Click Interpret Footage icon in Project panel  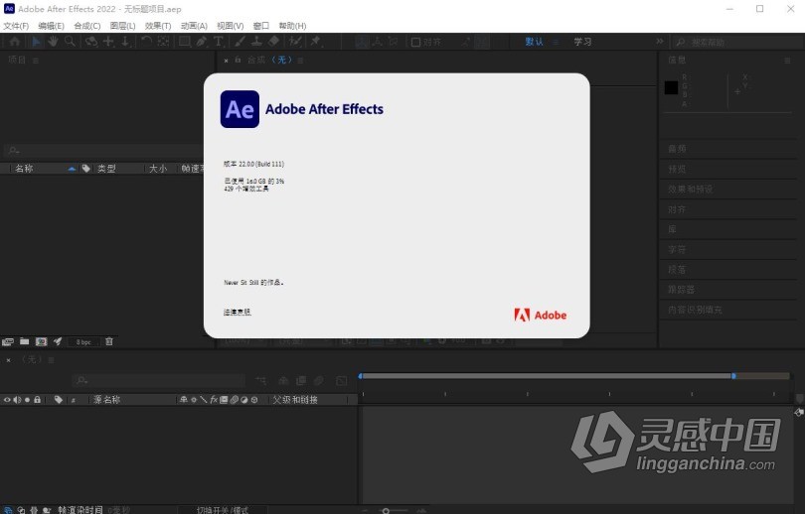pyautogui.click(x=8, y=341)
